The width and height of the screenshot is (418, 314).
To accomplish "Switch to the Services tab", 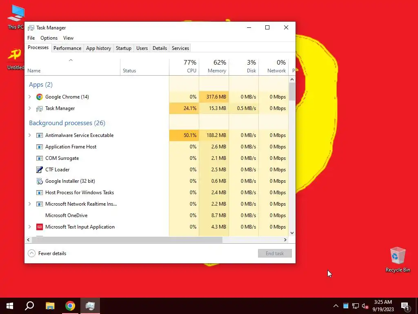I will pyautogui.click(x=180, y=48).
